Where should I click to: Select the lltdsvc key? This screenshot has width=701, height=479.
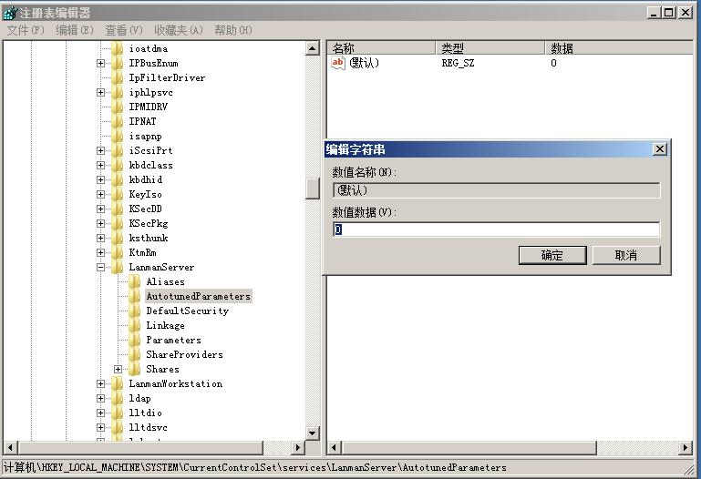(148, 428)
